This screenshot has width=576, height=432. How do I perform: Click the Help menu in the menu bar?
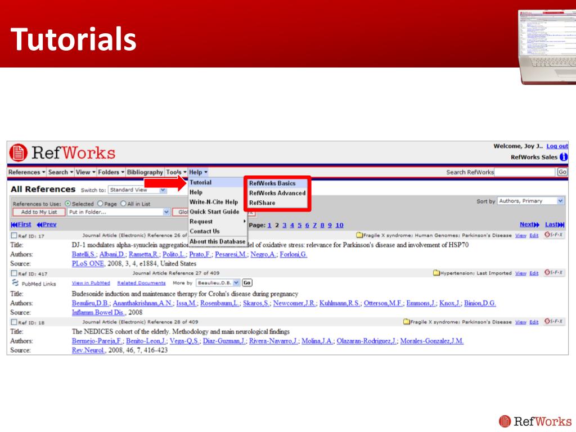click(x=198, y=172)
